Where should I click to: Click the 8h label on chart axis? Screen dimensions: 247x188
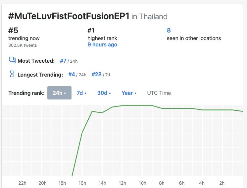coord(162,183)
